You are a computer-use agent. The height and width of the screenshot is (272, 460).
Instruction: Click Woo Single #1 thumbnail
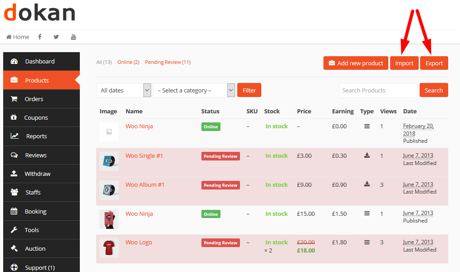109,161
